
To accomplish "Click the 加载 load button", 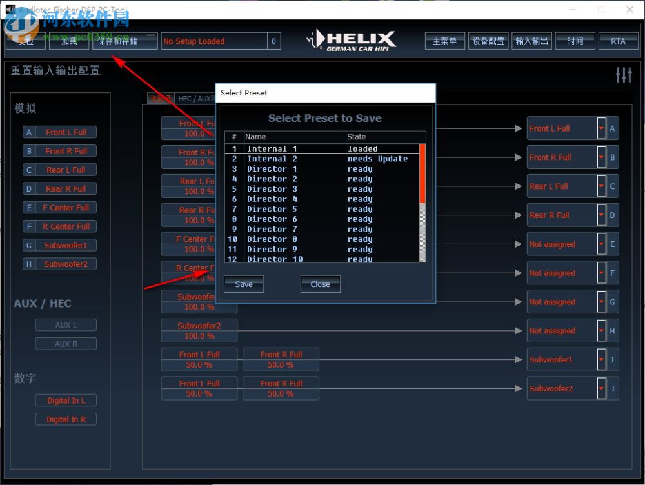I will 68,40.
